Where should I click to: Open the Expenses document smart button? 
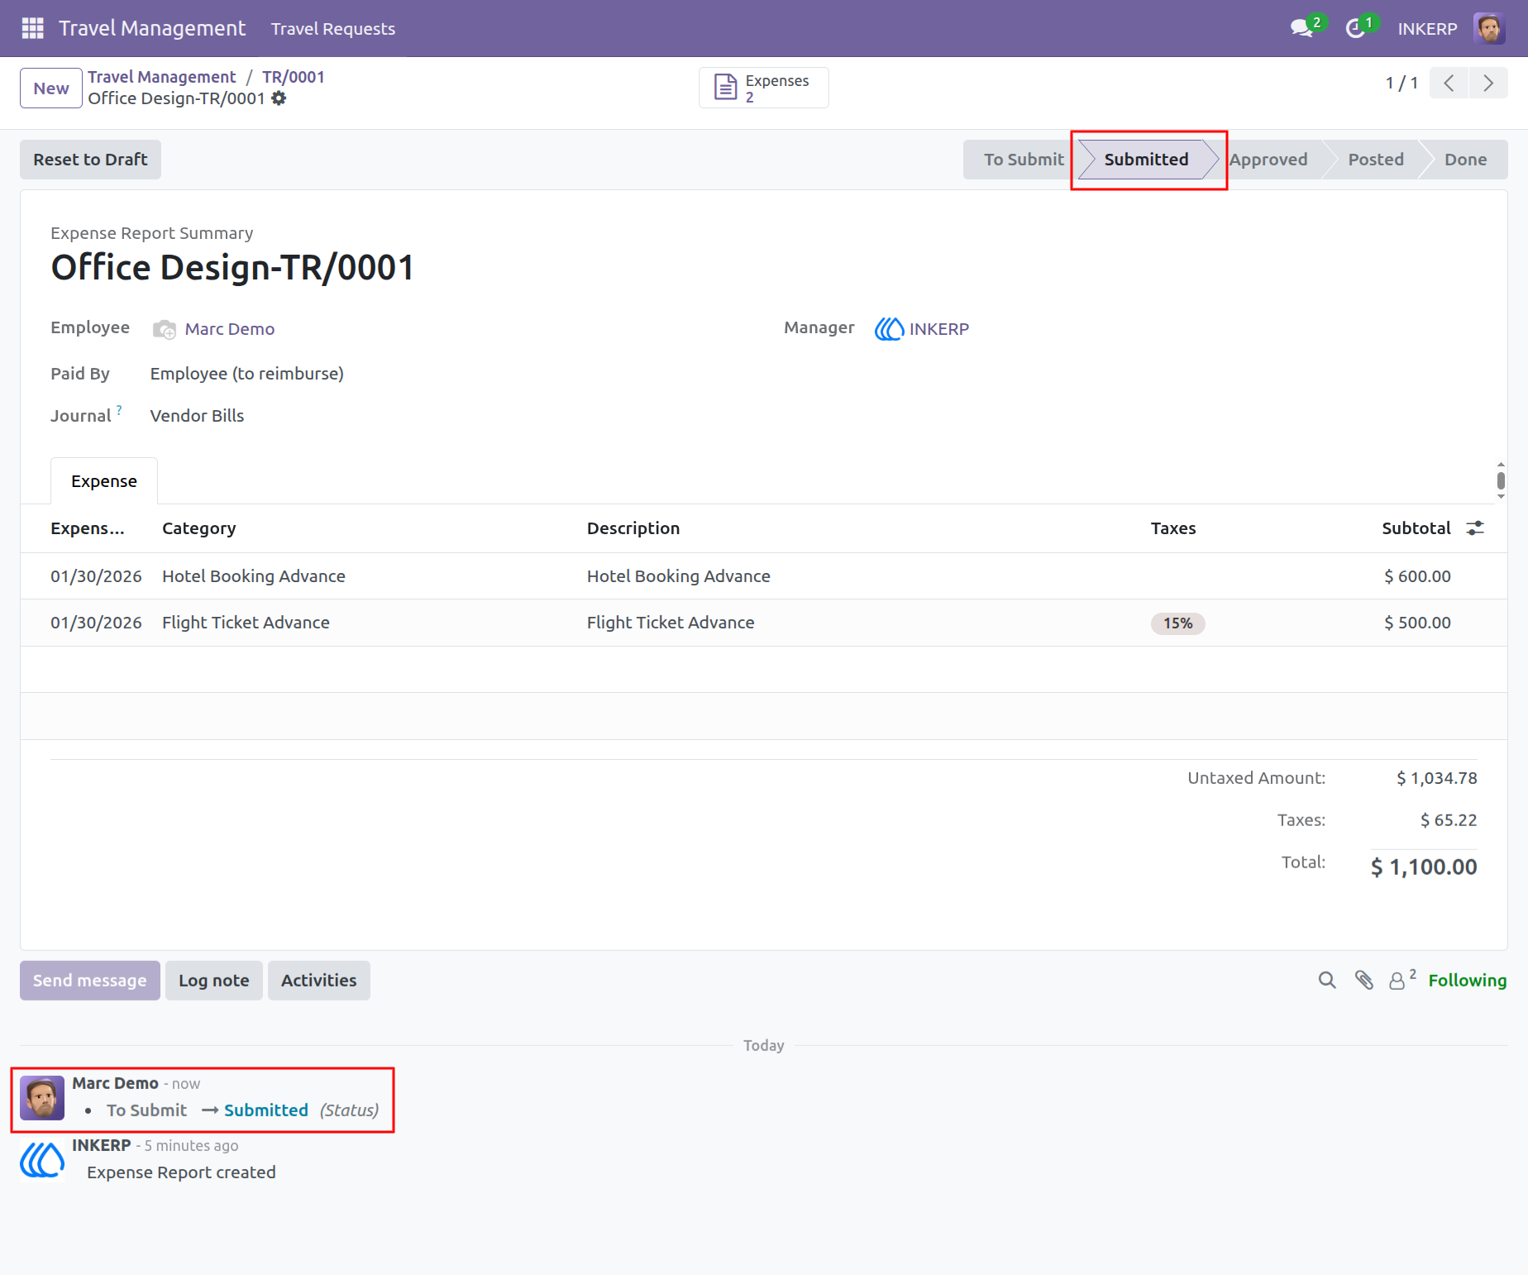tap(764, 88)
